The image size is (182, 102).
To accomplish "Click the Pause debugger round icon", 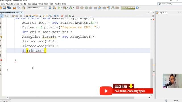I will pos(82,8).
